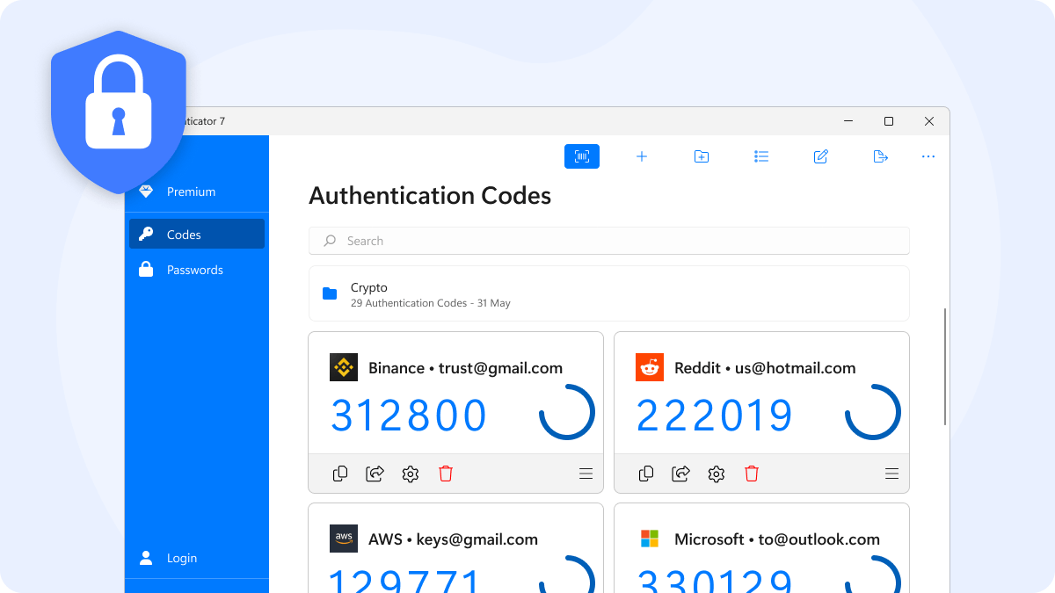Close the Authenticator window
Screen dimensions: 1055x593
click(x=929, y=121)
